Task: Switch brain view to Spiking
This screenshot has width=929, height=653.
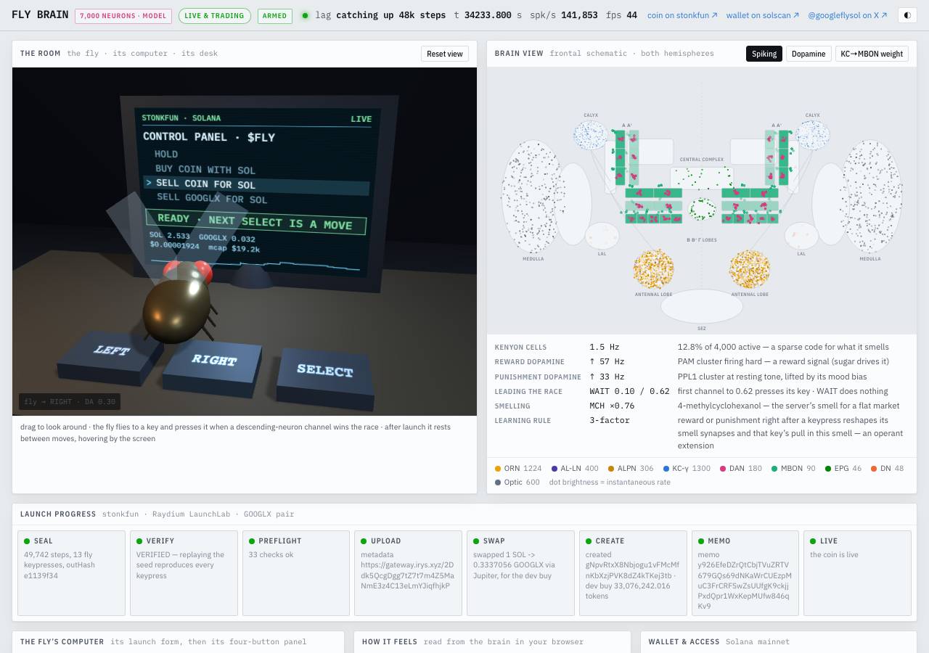Action: pos(764,54)
